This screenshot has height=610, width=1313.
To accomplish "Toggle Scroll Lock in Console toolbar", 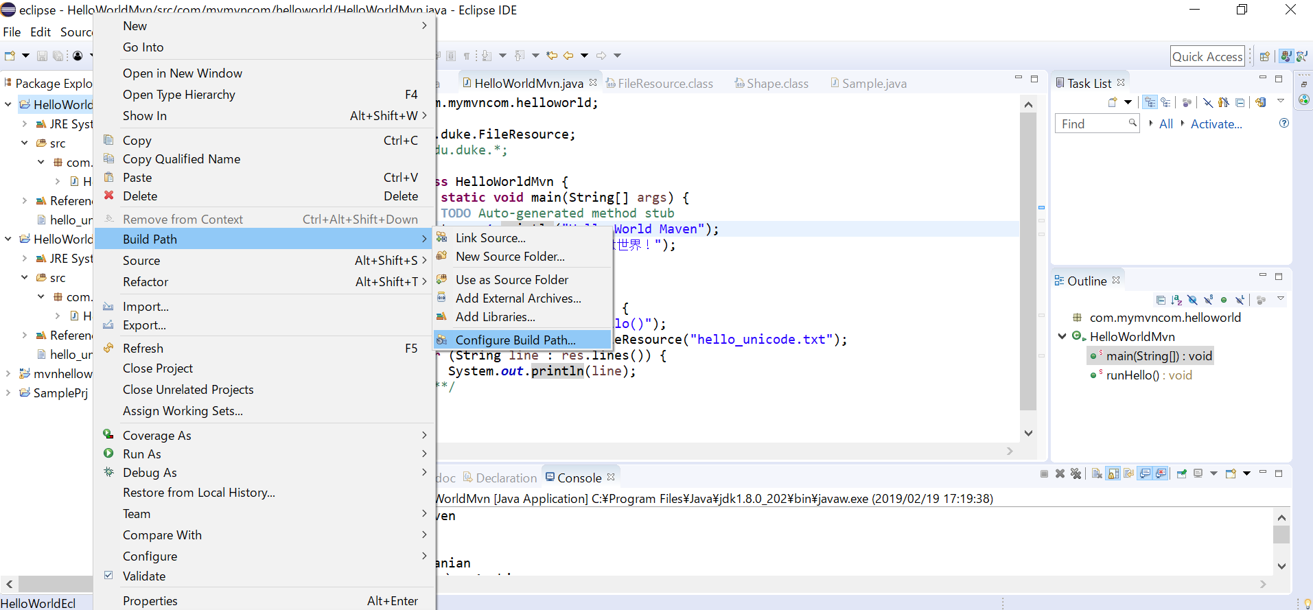I will pyautogui.click(x=1113, y=473).
